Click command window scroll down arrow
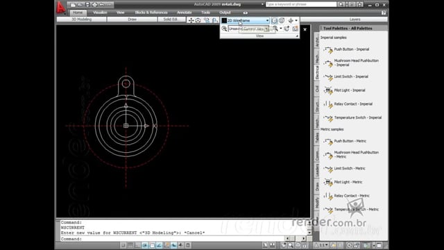The height and width of the screenshot is (250, 444). coord(309,233)
